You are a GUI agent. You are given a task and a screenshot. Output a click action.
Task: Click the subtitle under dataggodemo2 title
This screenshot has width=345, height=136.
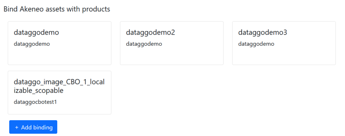(x=144, y=44)
